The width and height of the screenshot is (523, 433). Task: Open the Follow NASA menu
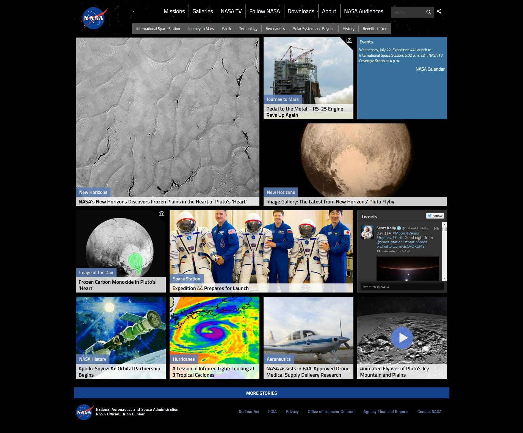(265, 11)
